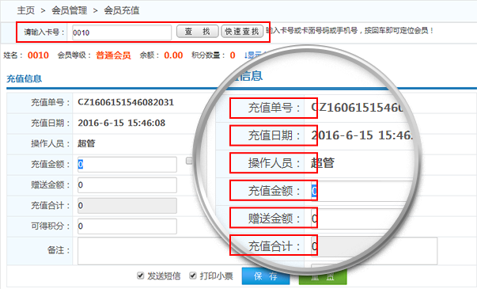477x289 pixels.
Task: Go to 主页 in the breadcrumb
Action: (26, 10)
